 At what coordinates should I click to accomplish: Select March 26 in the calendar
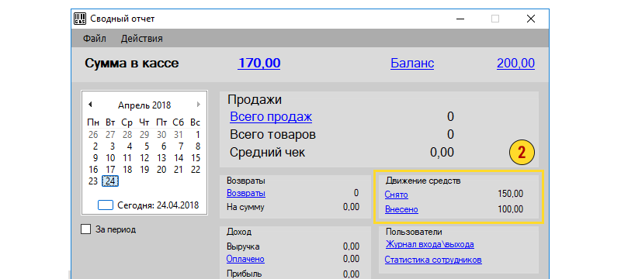tap(93, 135)
